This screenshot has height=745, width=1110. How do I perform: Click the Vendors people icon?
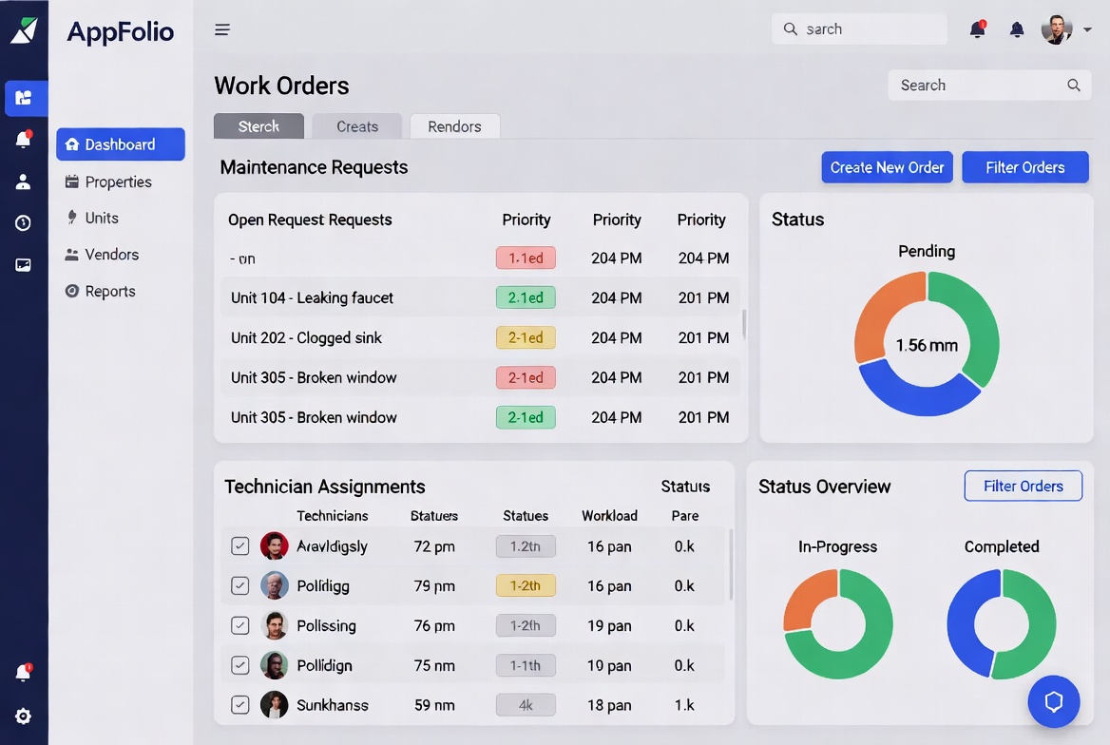coord(71,255)
